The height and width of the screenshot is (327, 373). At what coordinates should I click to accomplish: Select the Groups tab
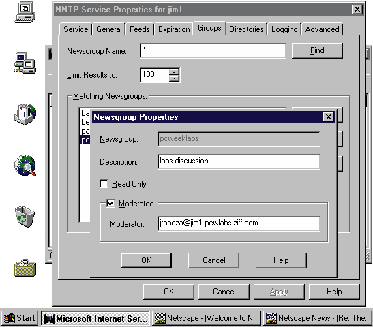209,28
